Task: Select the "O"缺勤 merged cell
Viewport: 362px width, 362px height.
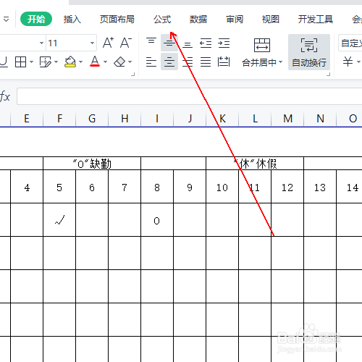Action: [x=92, y=164]
